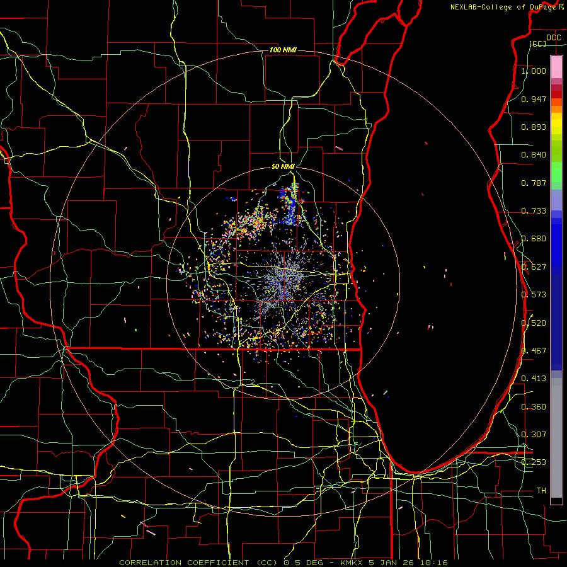567x567 pixels.
Task: Click the 0.680 legend value
Action: 534,239
